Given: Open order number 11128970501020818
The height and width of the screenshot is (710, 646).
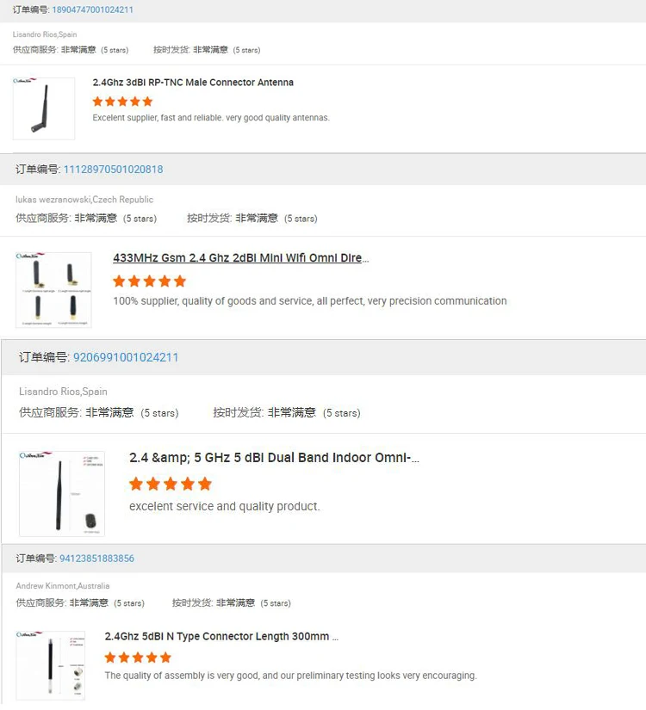Looking at the screenshot, I should [x=113, y=170].
